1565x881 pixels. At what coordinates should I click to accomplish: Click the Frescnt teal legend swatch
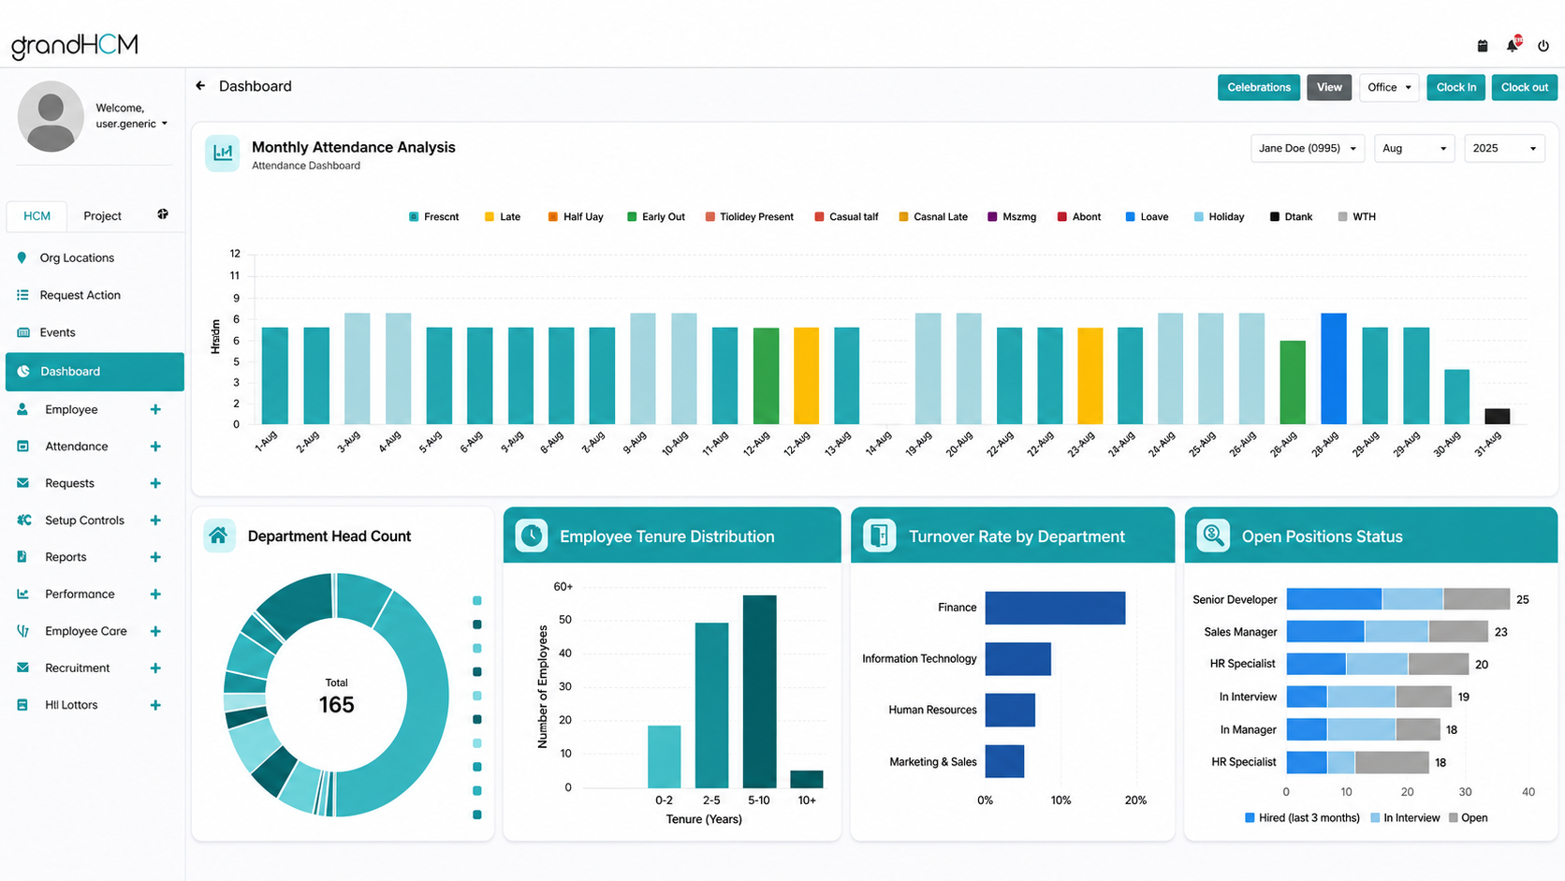[x=414, y=216]
